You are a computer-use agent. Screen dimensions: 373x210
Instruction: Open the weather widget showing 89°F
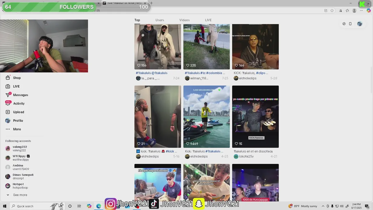coord(303,206)
